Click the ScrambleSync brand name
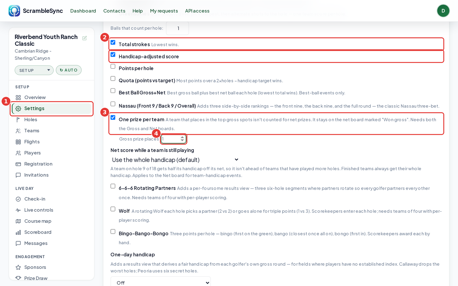Image resolution: width=458 pixels, height=286 pixels. pyautogui.click(x=43, y=11)
